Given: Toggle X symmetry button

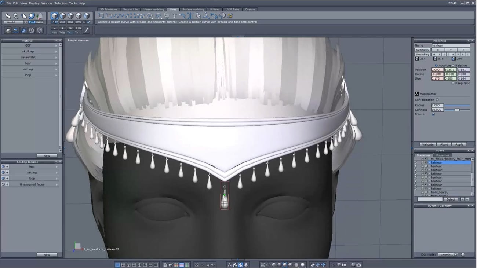Looking at the screenshot, I should click(437, 50).
